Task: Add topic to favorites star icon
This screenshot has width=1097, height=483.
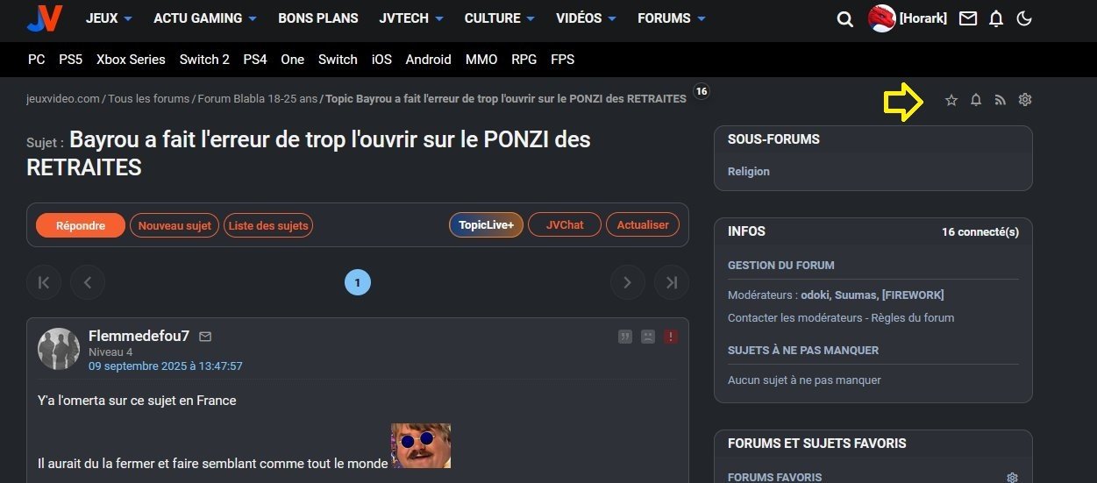Action: (x=951, y=100)
